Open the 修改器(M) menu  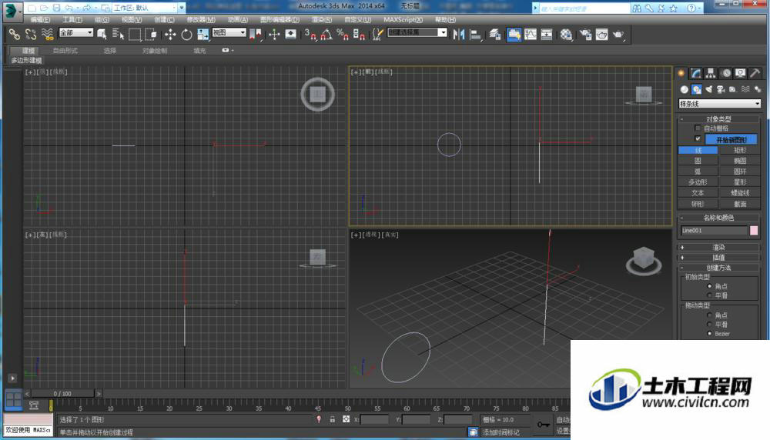[200, 20]
